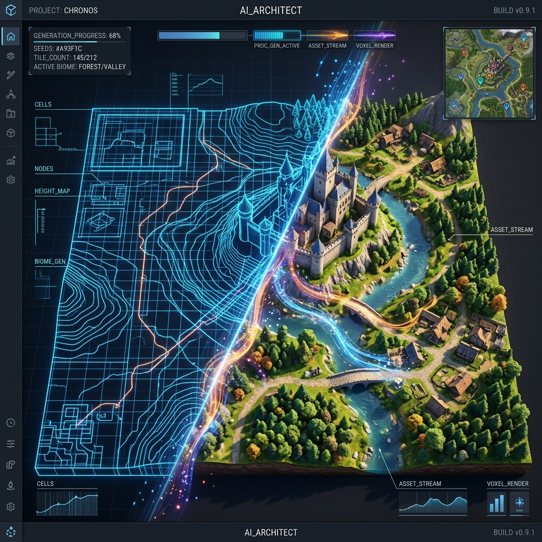The width and height of the screenshot is (542, 542).
Task: Click the star compass icon under VOXEL_RENDER
Action: click(x=520, y=503)
